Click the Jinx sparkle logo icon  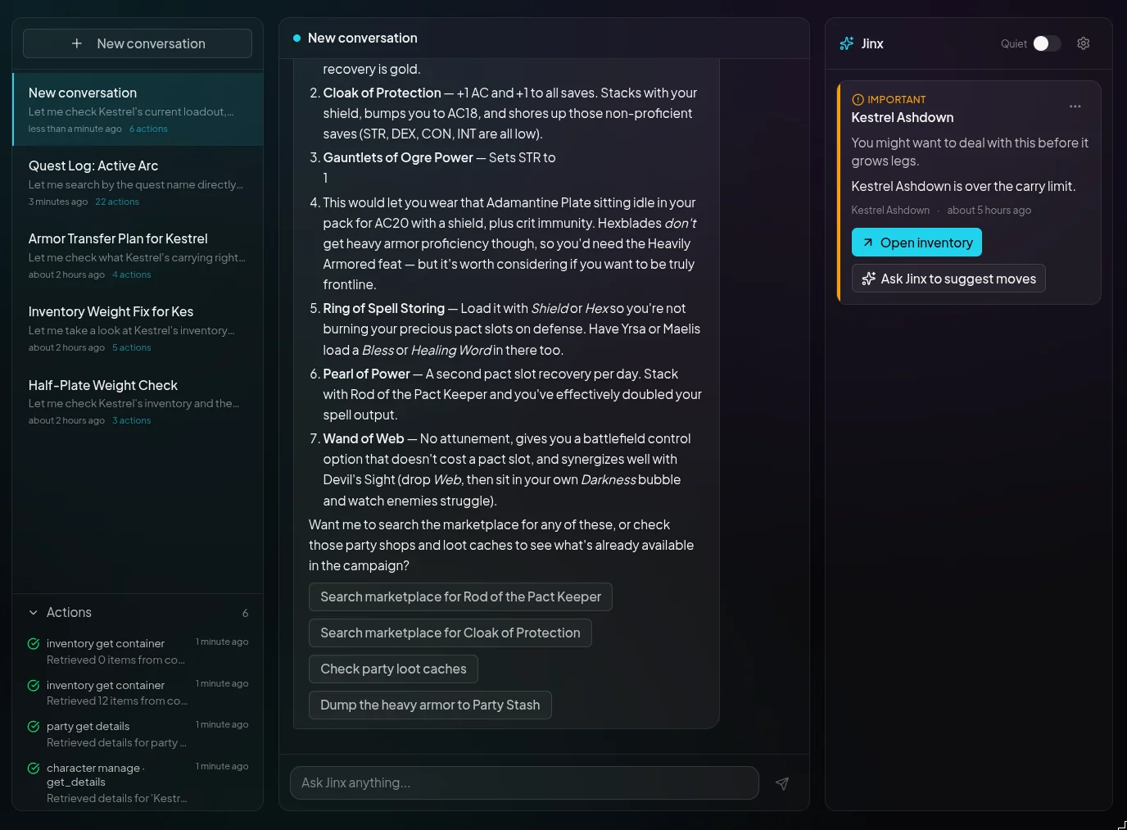coord(847,43)
